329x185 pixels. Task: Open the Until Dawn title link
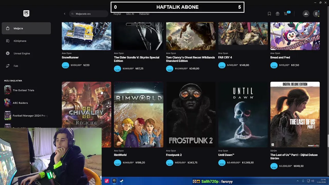(226, 155)
